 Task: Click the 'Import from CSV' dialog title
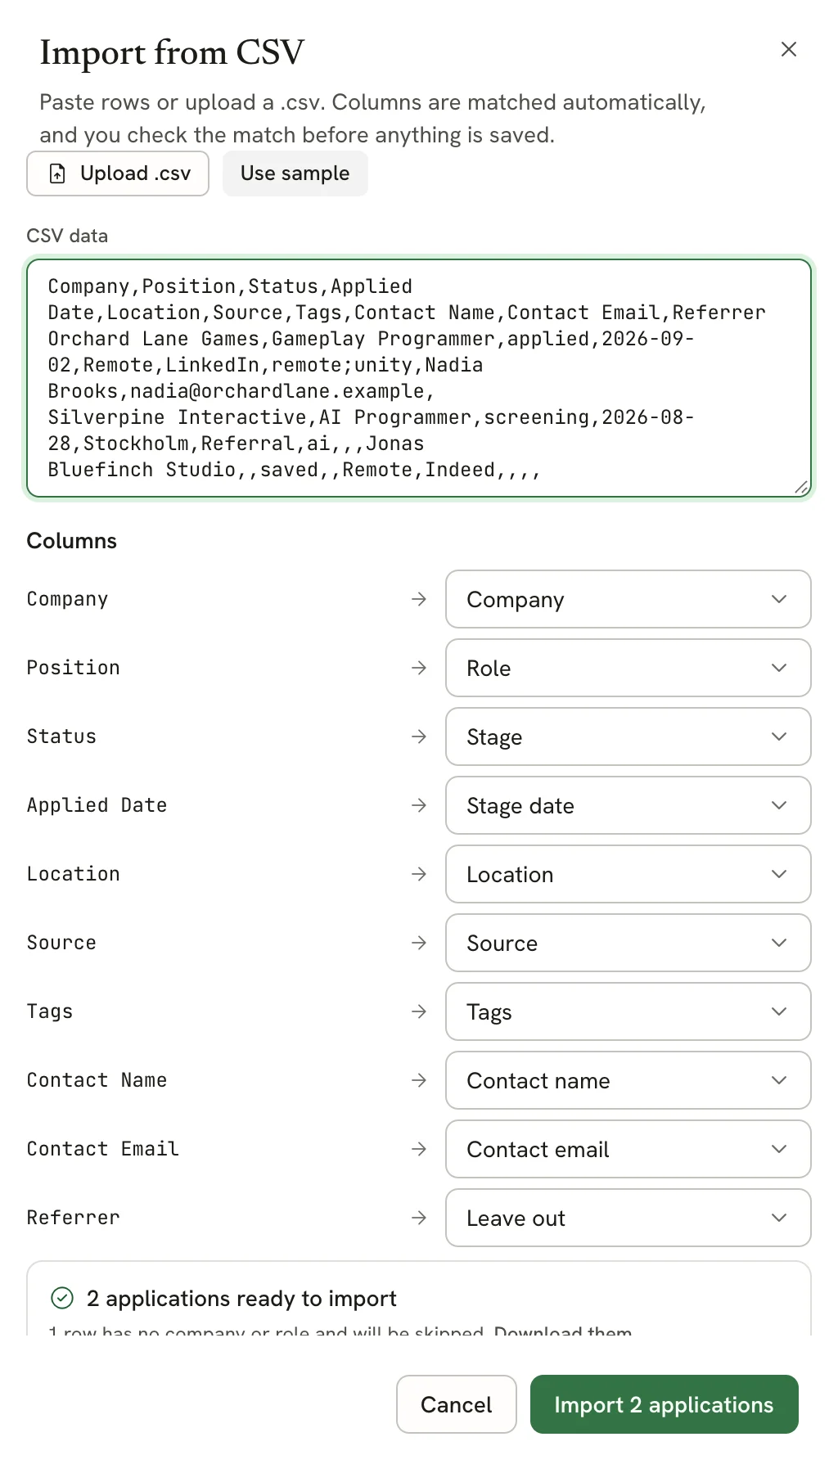pos(172,53)
